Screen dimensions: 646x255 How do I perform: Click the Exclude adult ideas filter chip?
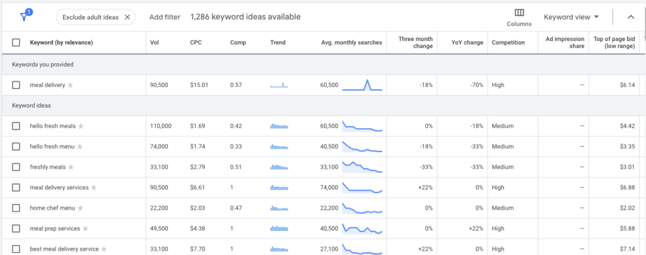[x=91, y=17]
